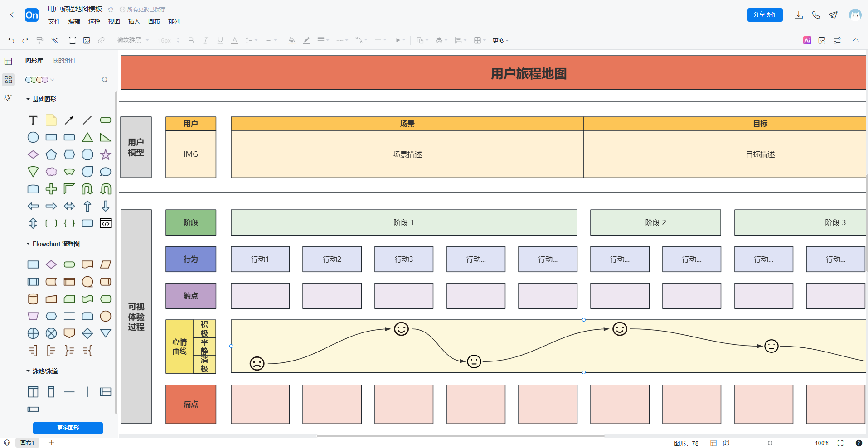Toggle fullscreen mode in status bar
This screenshot has width=868, height=448.
840,443
